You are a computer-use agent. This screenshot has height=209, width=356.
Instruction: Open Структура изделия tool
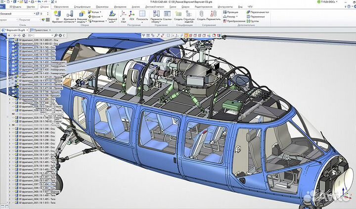pos(189,16)
